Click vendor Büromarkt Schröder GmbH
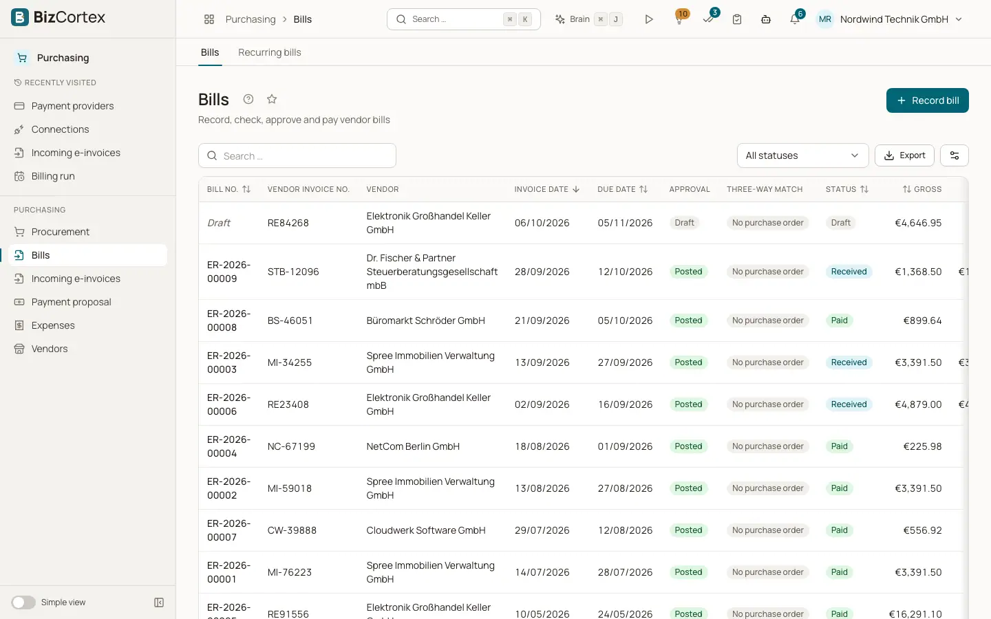The image size is (991, 619). 425,321
